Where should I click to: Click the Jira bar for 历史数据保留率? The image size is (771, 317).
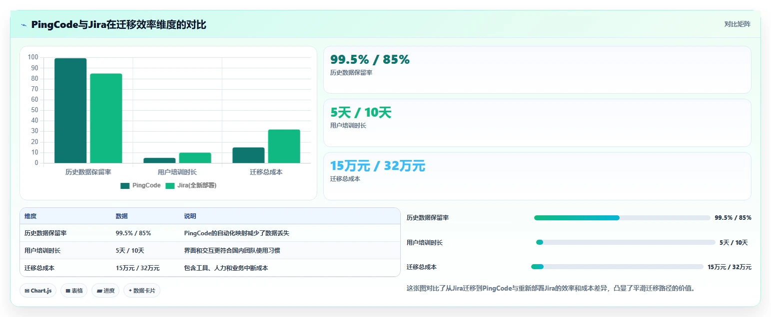[x=106, y=118]
